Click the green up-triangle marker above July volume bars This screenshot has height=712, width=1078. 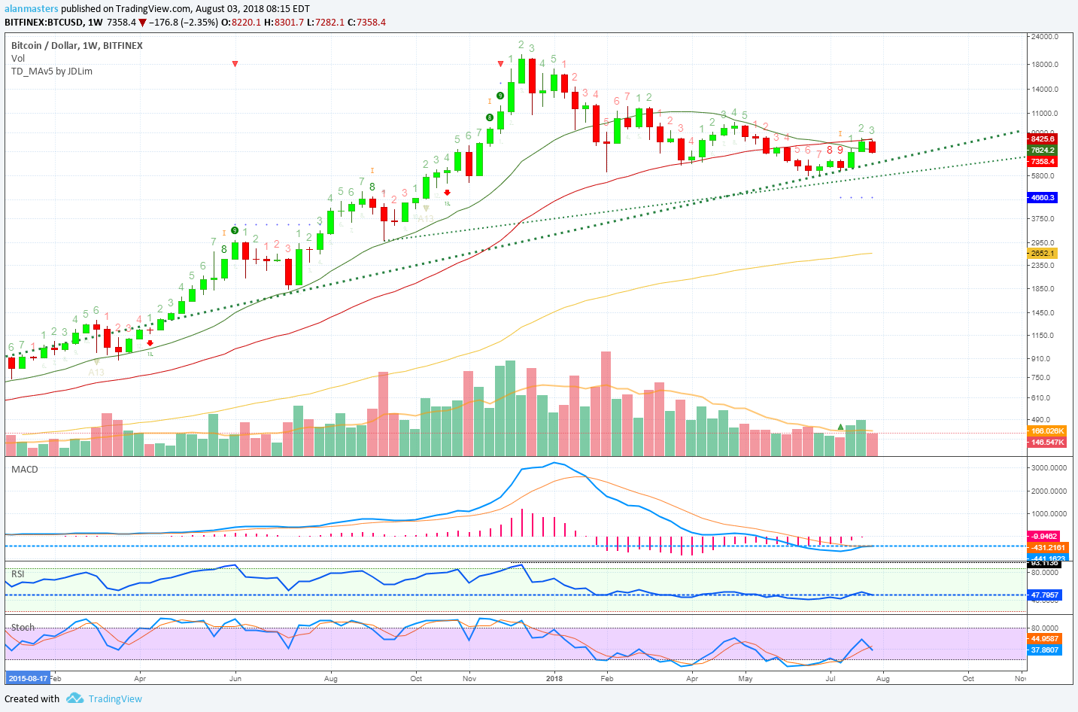point(840,428)
